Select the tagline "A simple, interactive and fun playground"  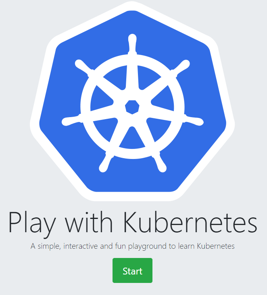[x=99, y=246]
